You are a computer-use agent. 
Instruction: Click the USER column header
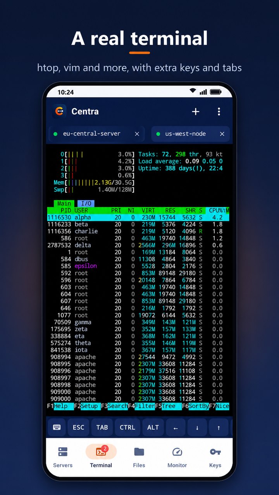click(81, 211)
